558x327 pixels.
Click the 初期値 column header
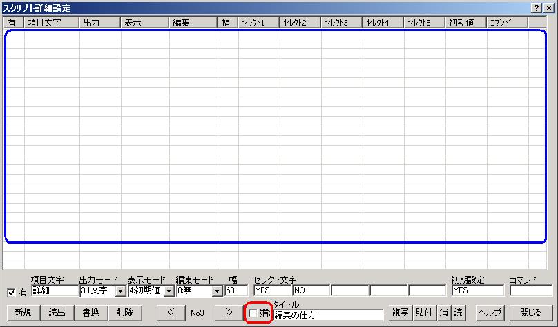466,22
